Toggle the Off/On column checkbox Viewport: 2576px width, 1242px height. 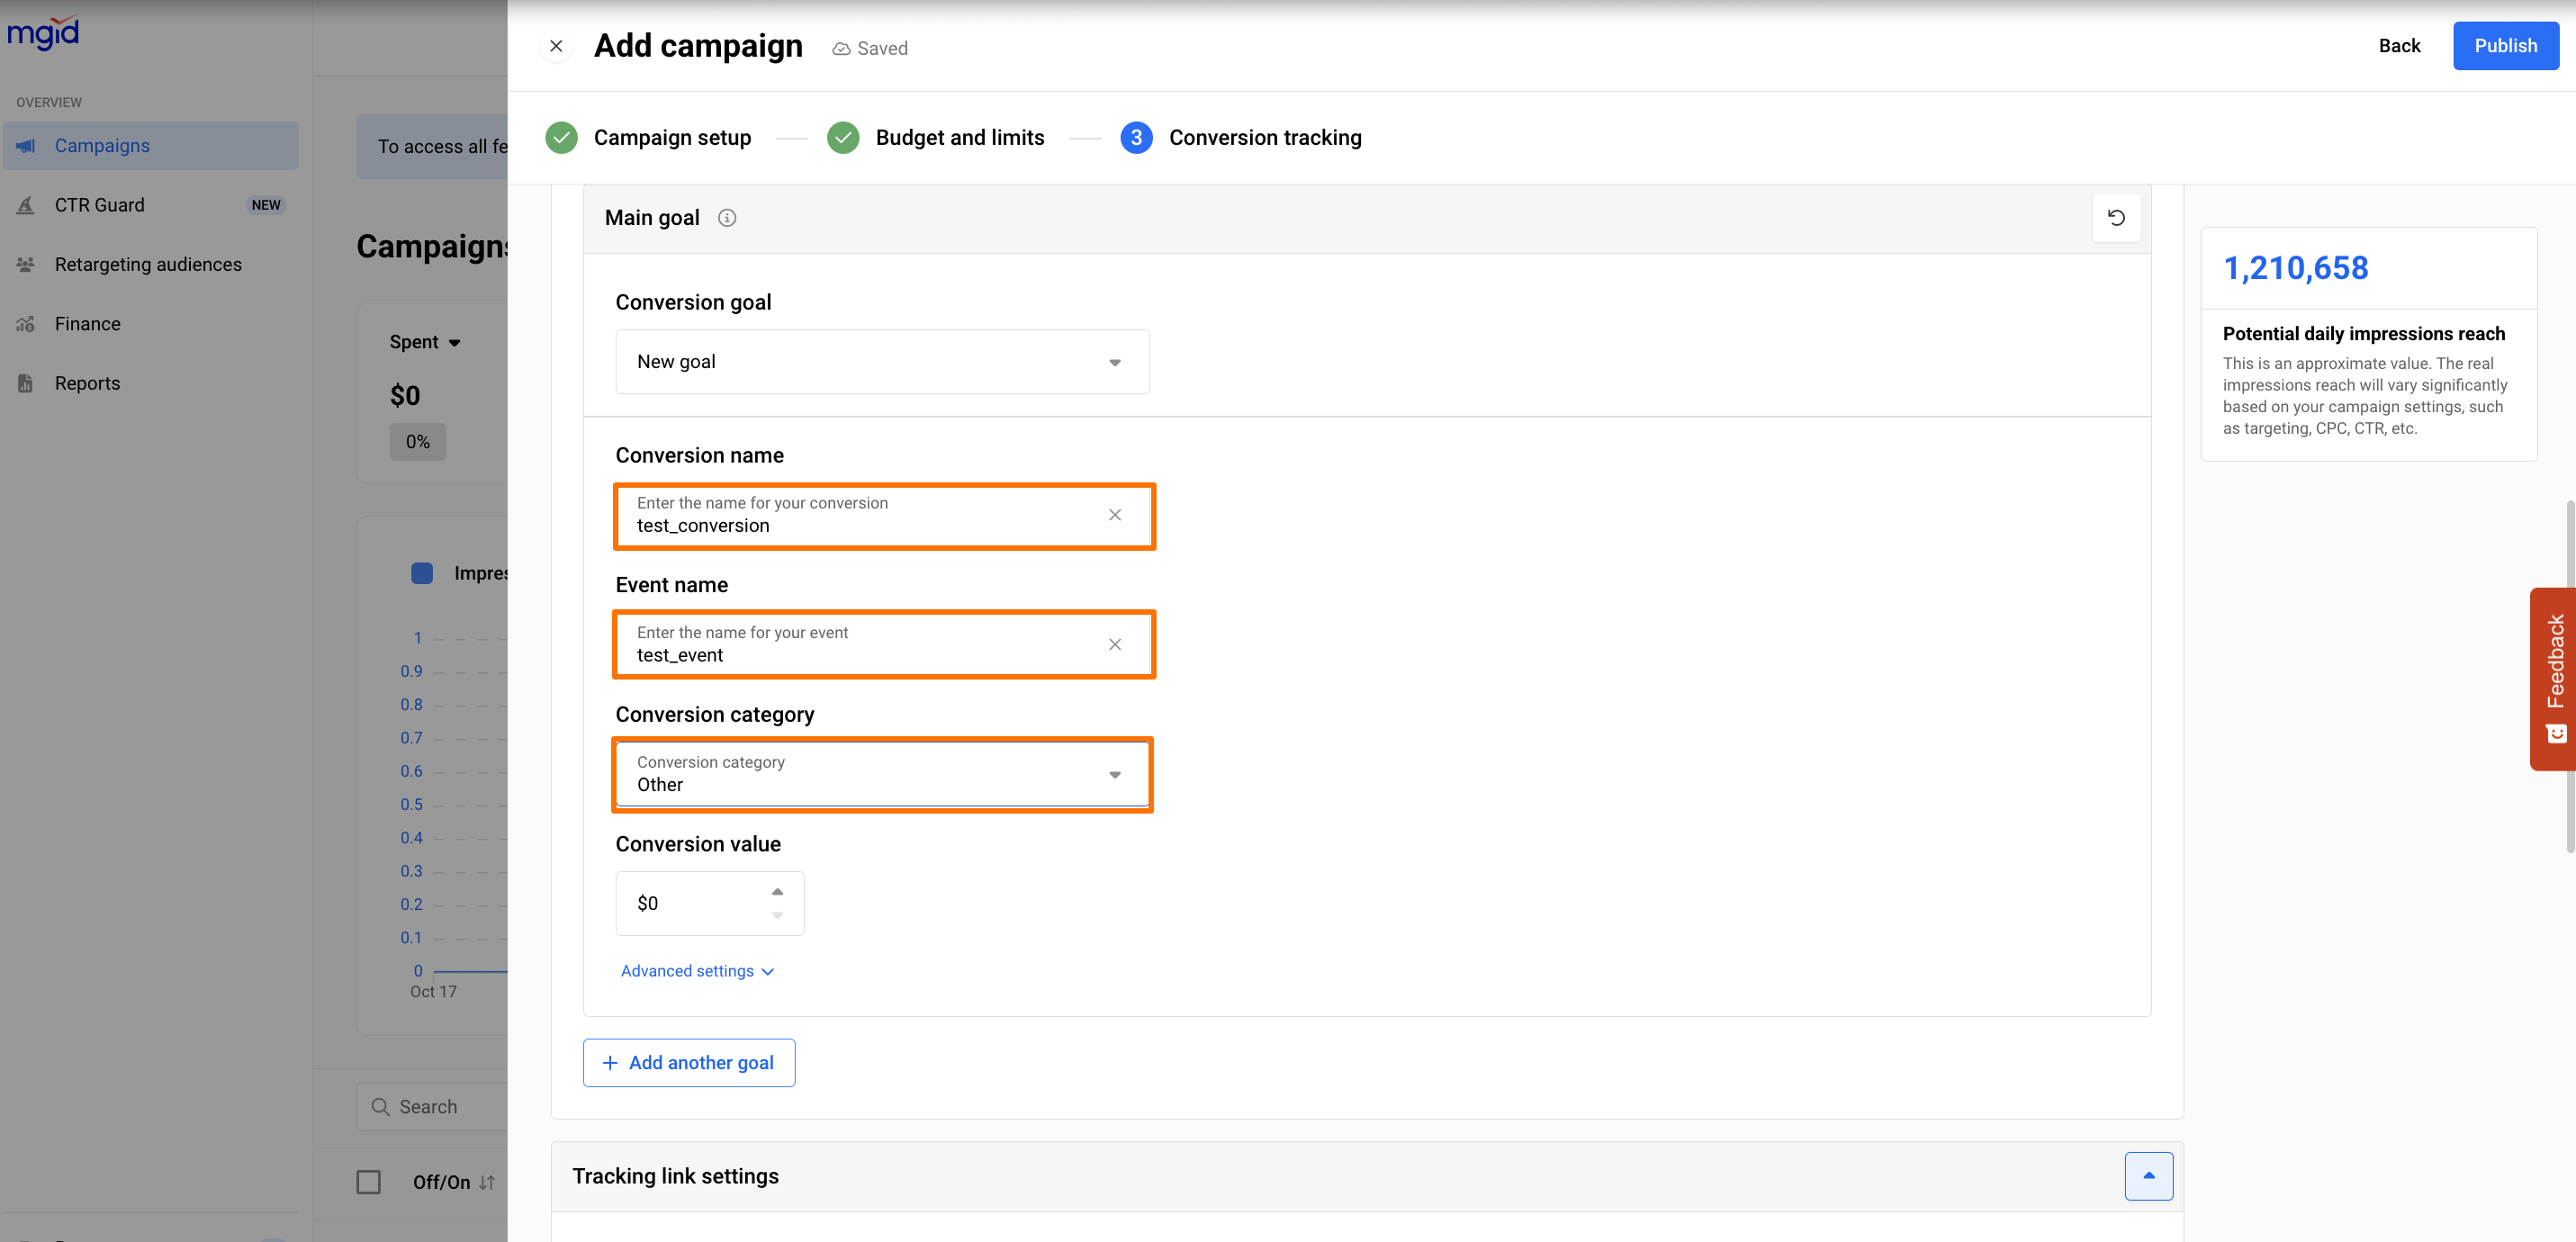(x=368, y=1182)
